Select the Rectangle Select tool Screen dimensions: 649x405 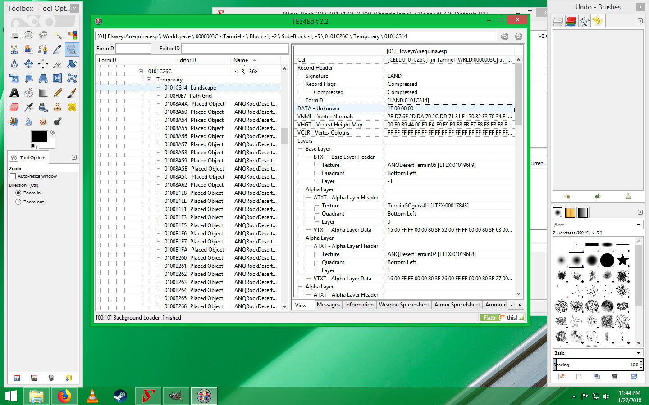14,35
